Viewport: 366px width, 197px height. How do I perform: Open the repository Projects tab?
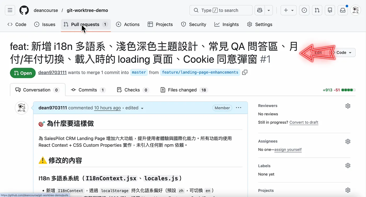click(160, 24)
